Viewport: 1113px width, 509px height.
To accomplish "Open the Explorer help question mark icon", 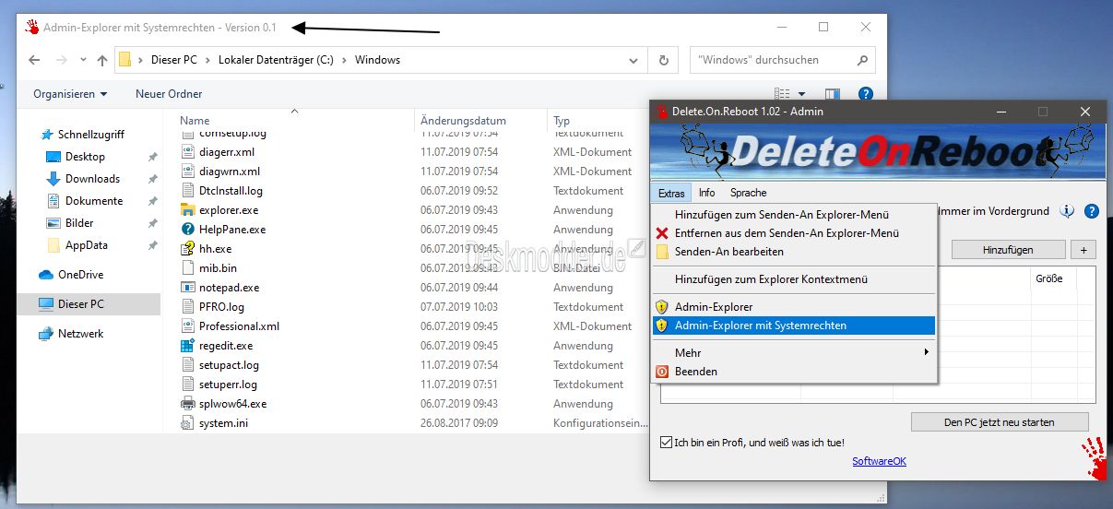I will point(865,94).
